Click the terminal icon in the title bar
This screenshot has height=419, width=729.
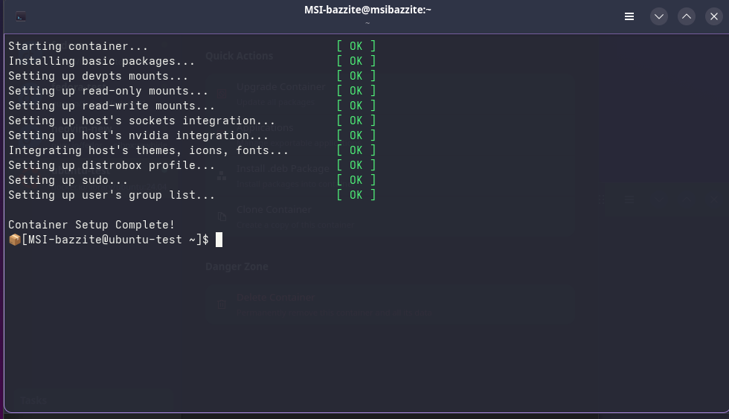(x=21, y=16)
